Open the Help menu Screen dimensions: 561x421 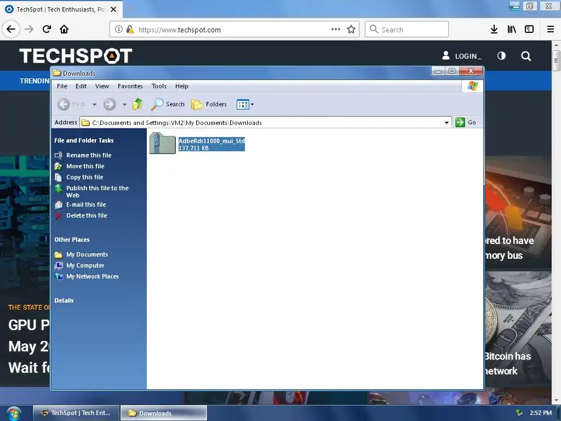click(182, 86)
